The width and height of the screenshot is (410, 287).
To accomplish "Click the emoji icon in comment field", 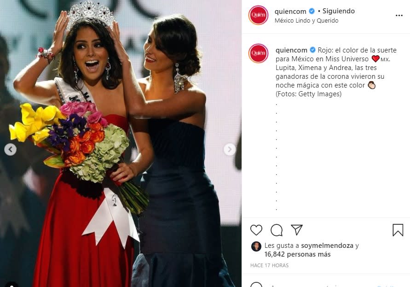I will click(256, 286).
